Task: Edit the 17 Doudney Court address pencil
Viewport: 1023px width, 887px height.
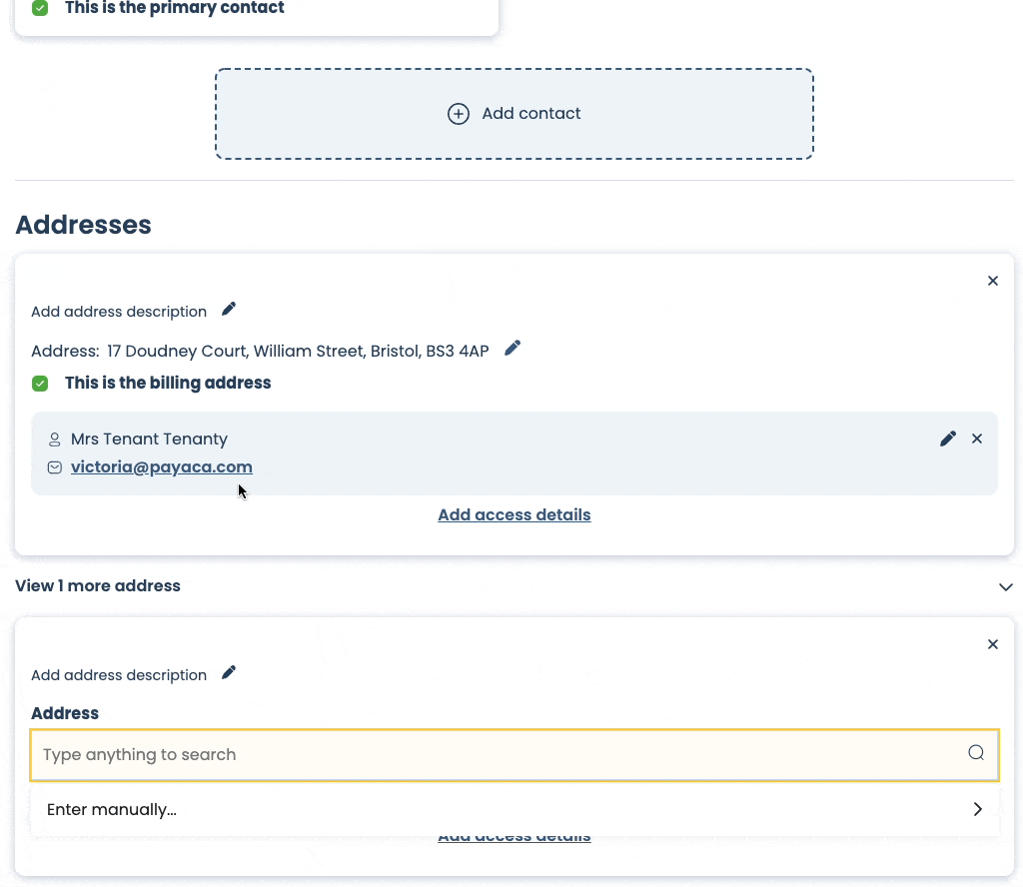Action: (512, 349)
